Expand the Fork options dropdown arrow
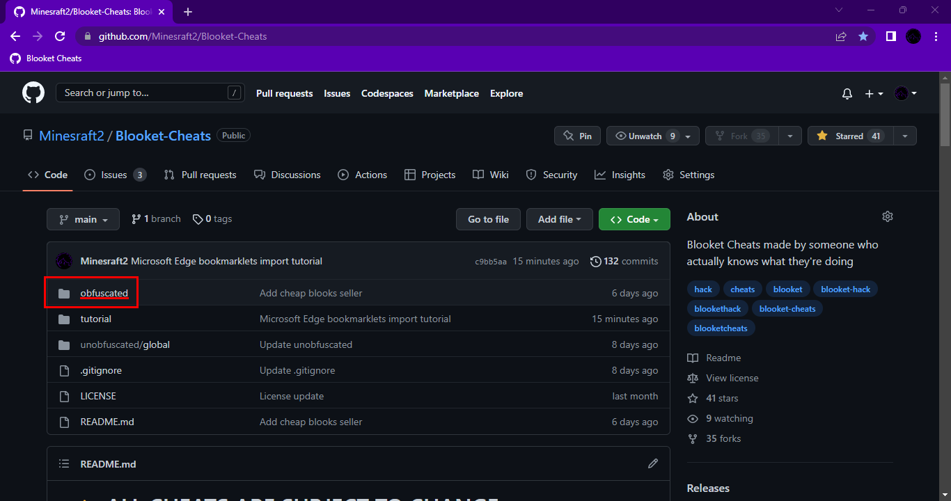Viewport: 951px width, 501px height. click(x=789, y=136)
